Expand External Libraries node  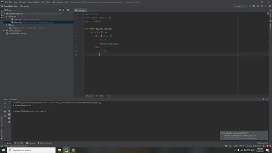tap(4, 31)
